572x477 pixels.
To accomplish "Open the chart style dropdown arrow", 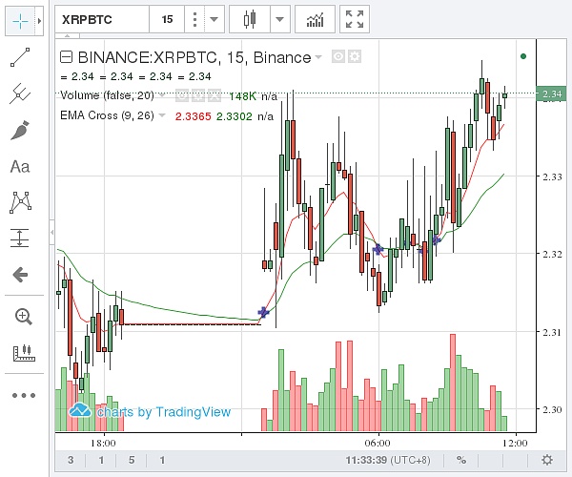I will pyautogui.click(x=280, y=19).
